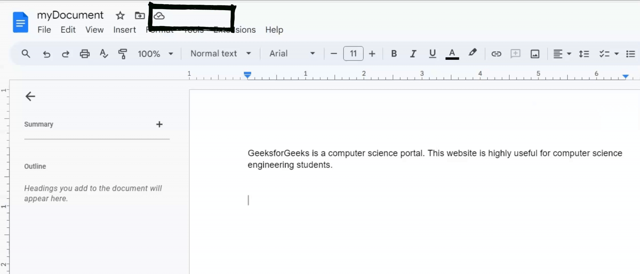Screen dimensions: 640x274
Task: Click the redo arrow icon
Action: 66,54
